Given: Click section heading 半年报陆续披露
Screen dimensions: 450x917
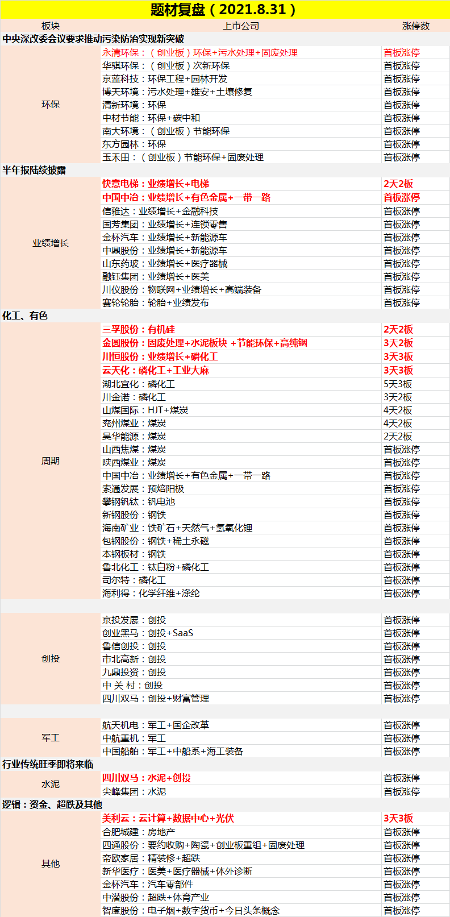Looking at the screenshot, I should [x=34, y=171].
